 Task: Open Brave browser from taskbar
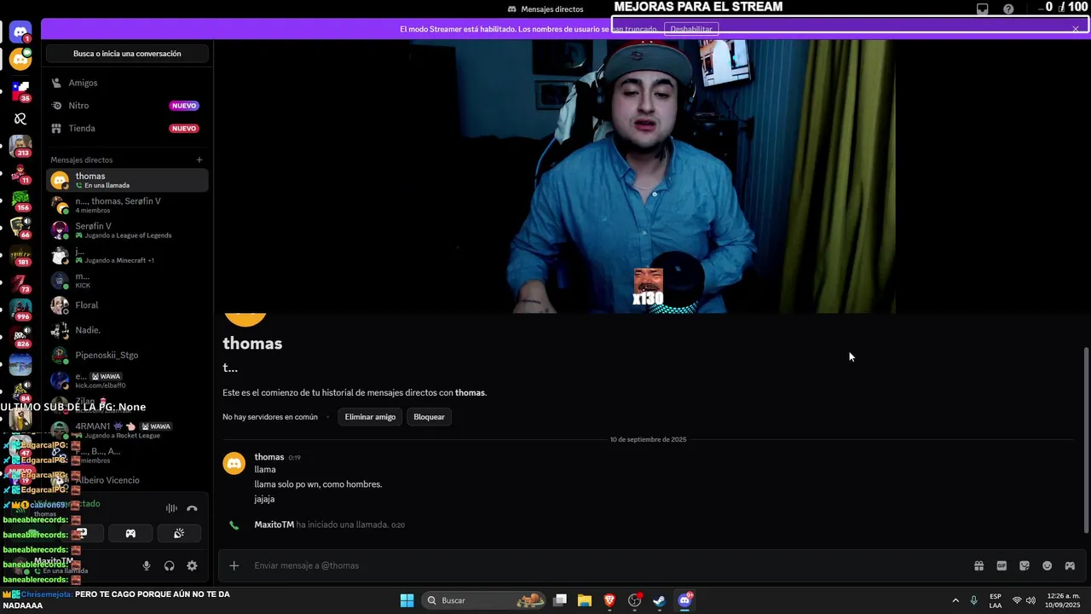609,600
